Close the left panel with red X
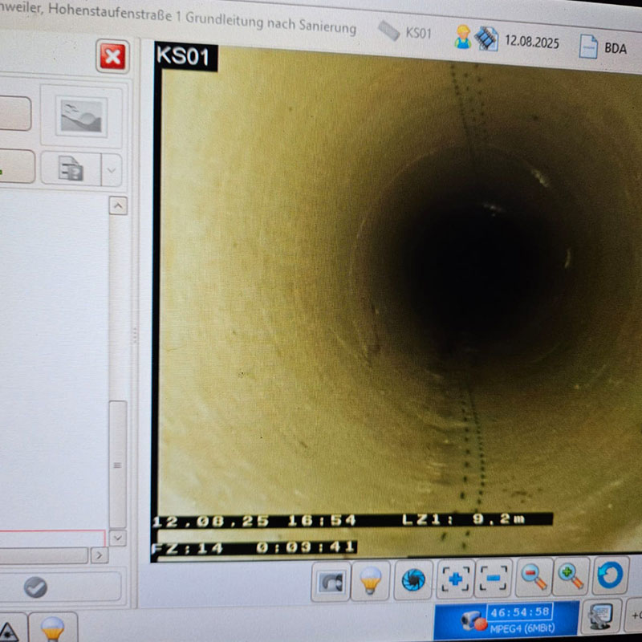Image resolution: width=642 pixels, height=642 pixels. tap(112, 57)
